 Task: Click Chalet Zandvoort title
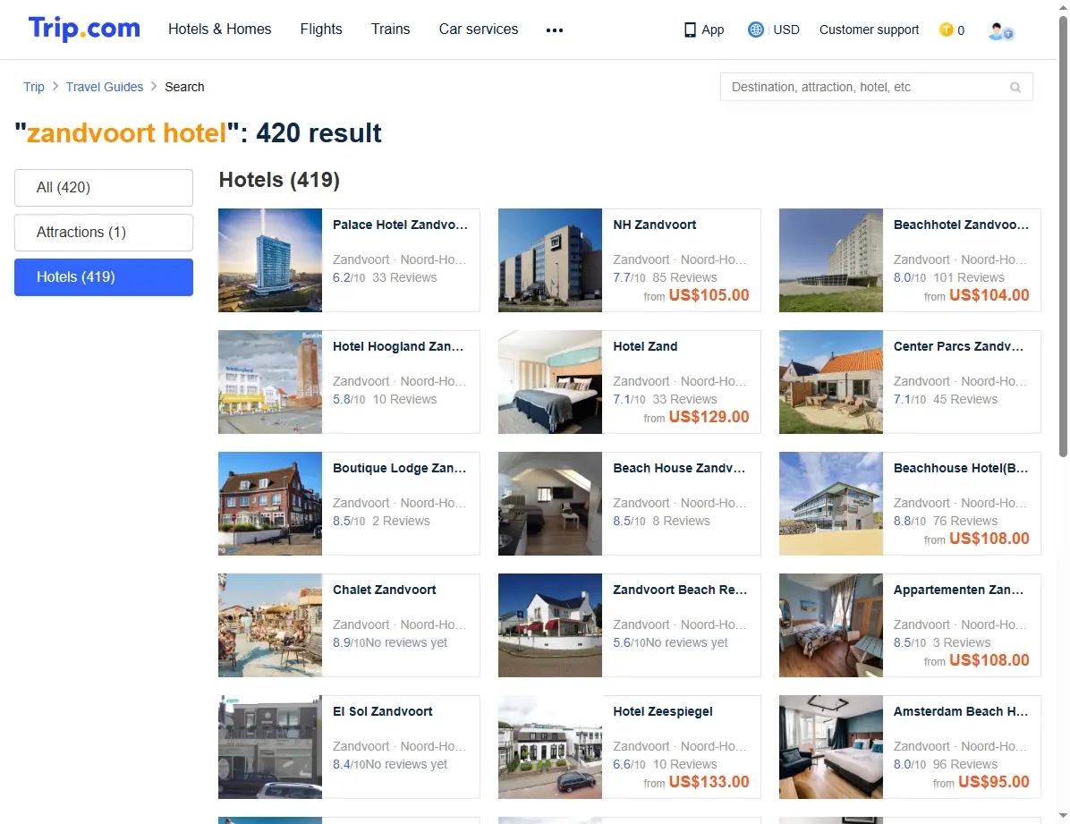(x=384, y=590)
